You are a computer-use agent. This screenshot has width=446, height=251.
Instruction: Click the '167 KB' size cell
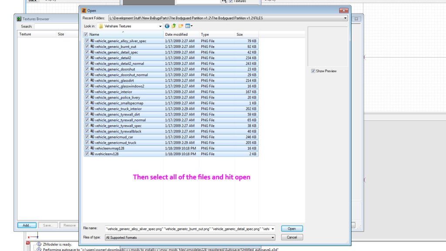[251, 92]
